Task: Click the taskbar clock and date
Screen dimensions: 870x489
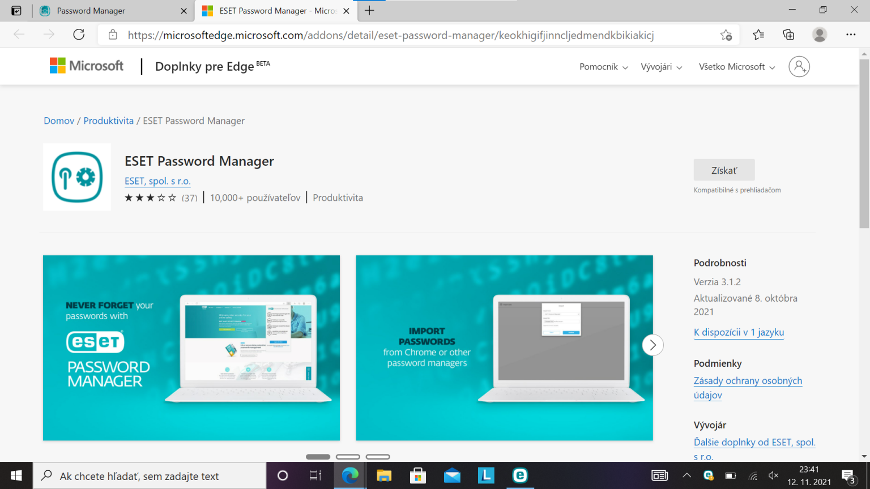Action: pos(809,475)
